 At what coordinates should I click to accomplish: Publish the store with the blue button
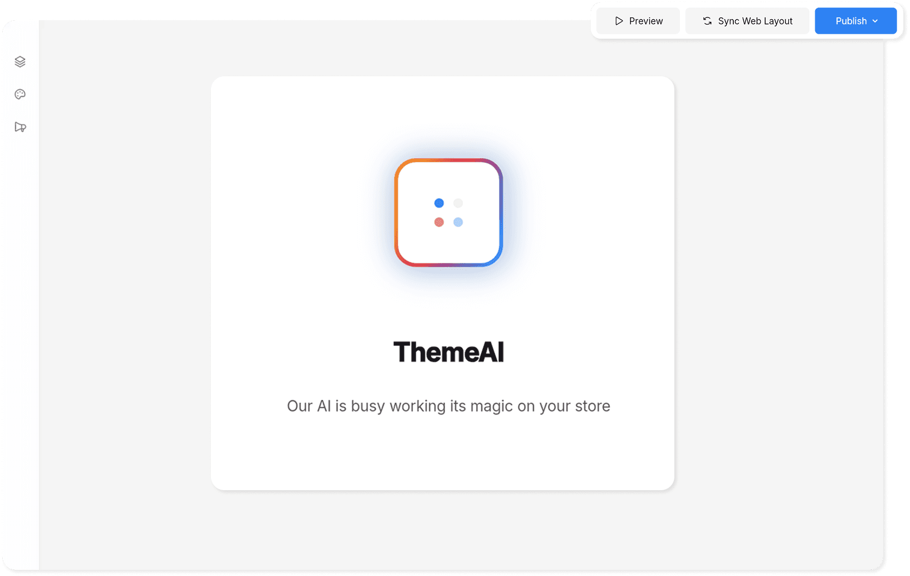[856, 21]
